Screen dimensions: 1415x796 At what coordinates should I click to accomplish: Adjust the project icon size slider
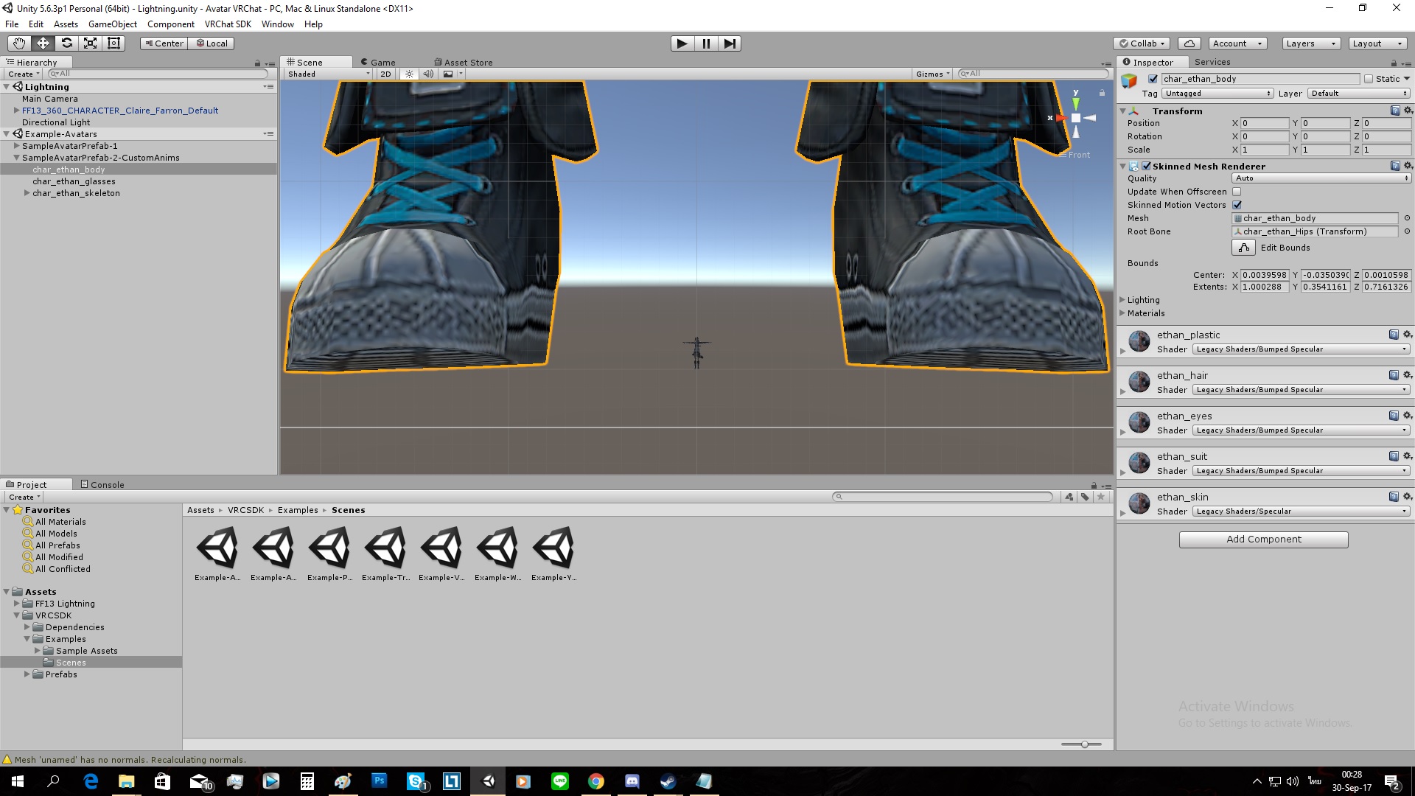pyautogui.click(x=1084, y=744)
